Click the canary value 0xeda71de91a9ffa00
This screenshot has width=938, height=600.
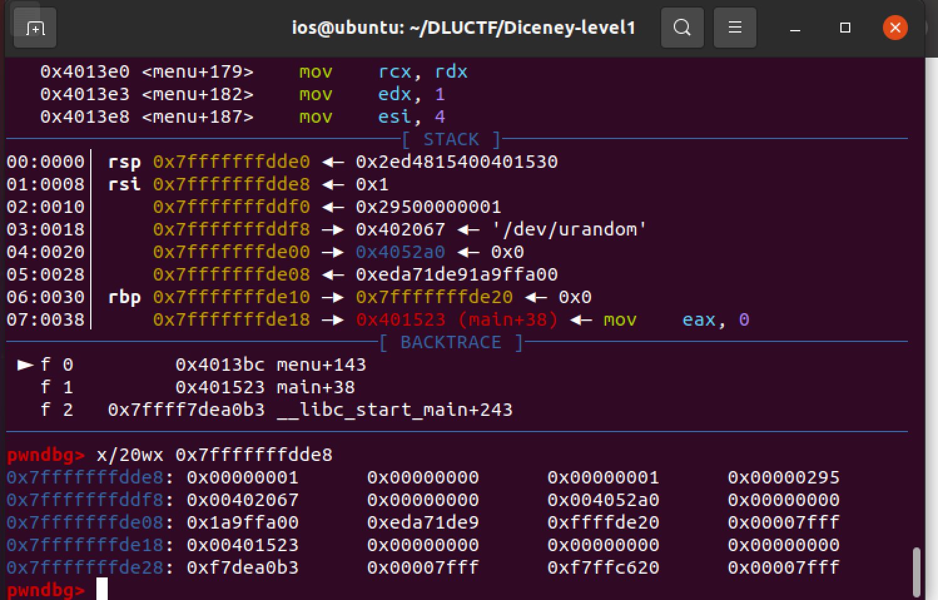(456, 274)
